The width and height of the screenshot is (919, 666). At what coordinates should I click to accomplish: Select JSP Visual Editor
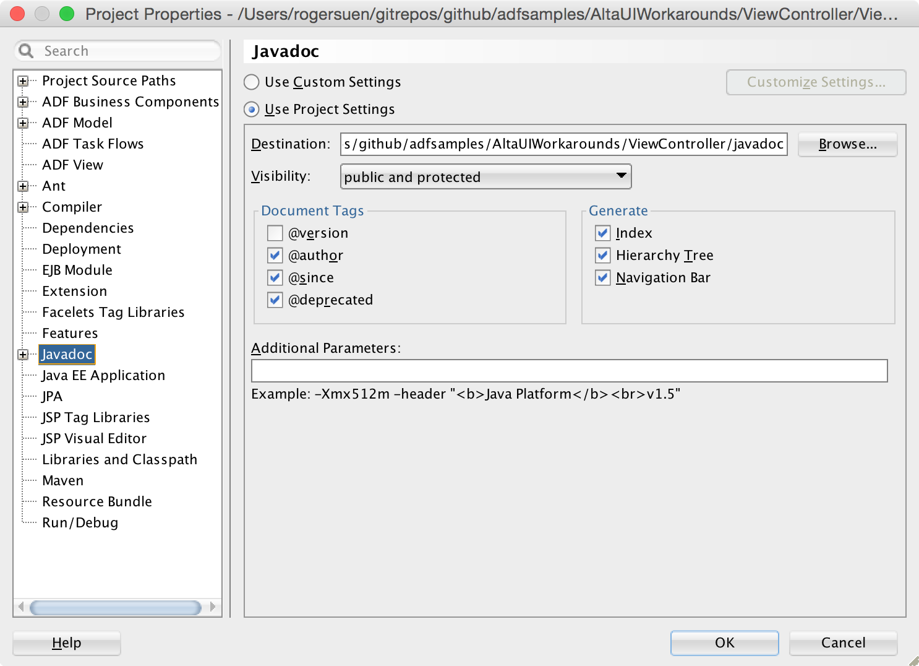(x=94, y=439)
